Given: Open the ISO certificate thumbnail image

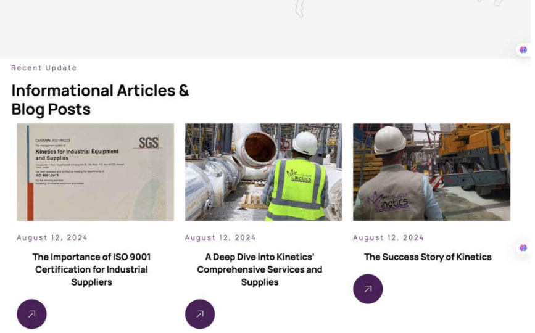Looking at the screenshot, I should tap(95, 172).
